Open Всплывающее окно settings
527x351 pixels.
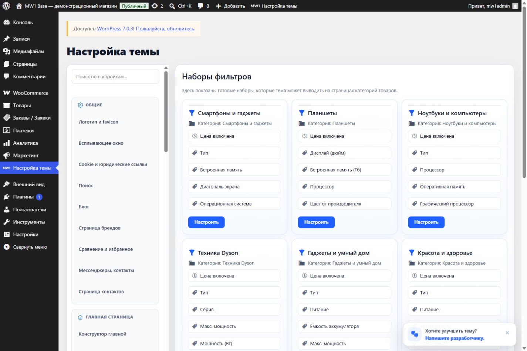coord(101,143)
